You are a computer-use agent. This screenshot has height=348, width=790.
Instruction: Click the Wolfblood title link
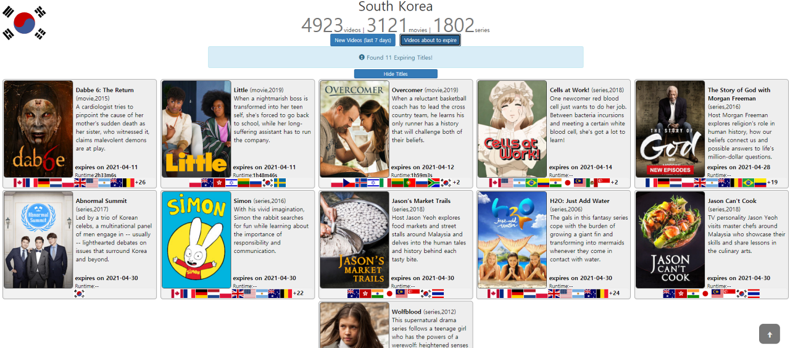point(407,312)
